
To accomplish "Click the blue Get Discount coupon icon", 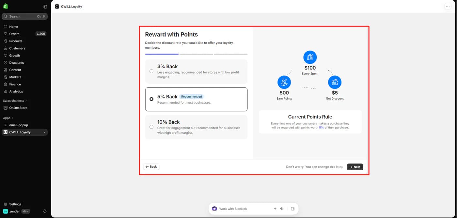I will (x=335, y=82).
